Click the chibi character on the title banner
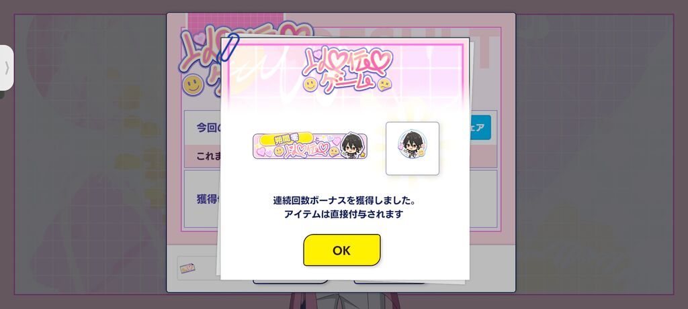Viewport: 688px width, 309px height. click(x=351, y=145)
